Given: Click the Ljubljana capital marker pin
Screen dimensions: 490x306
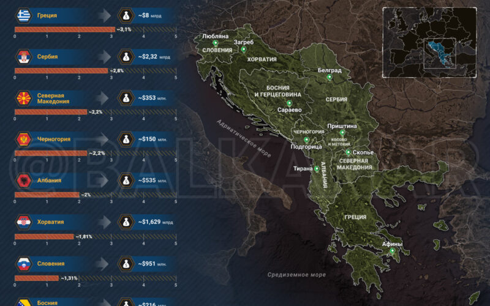Looking at the screenshot, I should (216, 43).
